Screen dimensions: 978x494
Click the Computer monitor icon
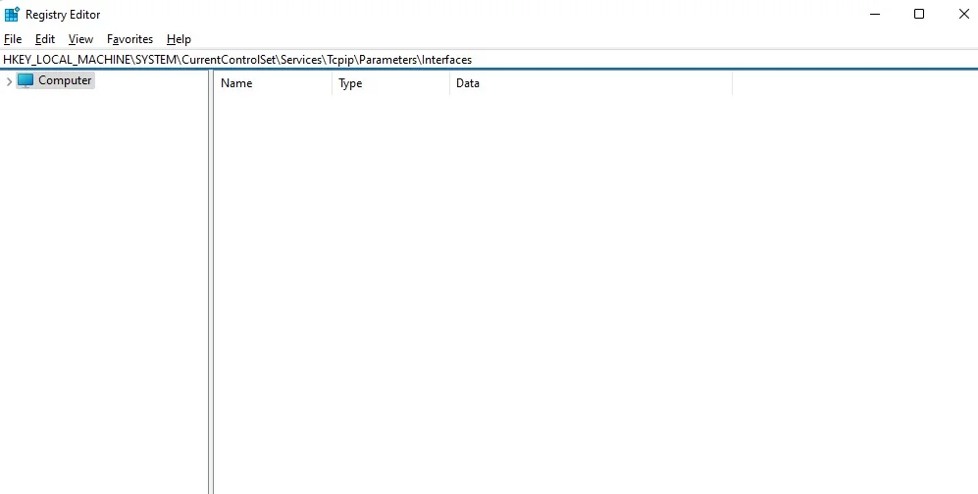point(25,80)
